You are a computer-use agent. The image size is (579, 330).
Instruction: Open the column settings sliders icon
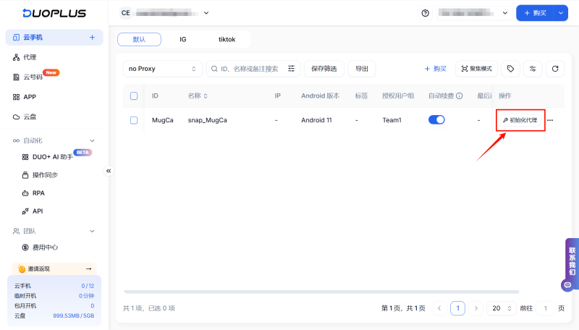tap(533, 69)
